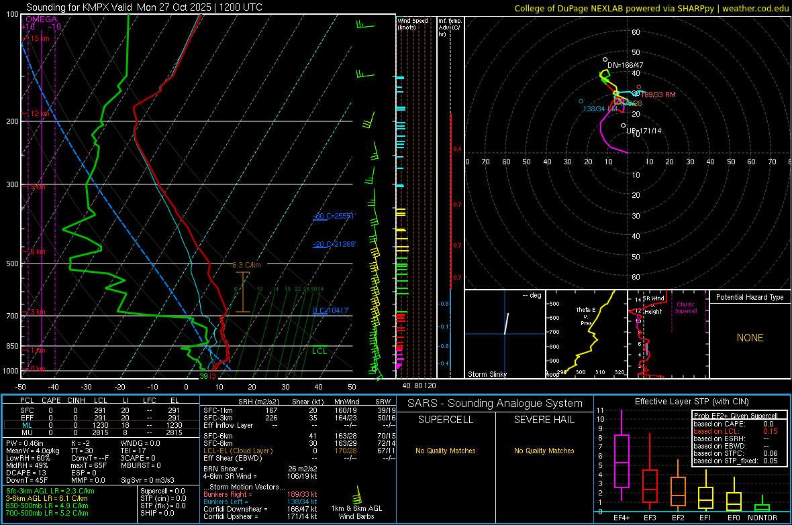Click the MeanW = 4.0g/kg value
Screen dimensions: 792x525
[33, 451]
